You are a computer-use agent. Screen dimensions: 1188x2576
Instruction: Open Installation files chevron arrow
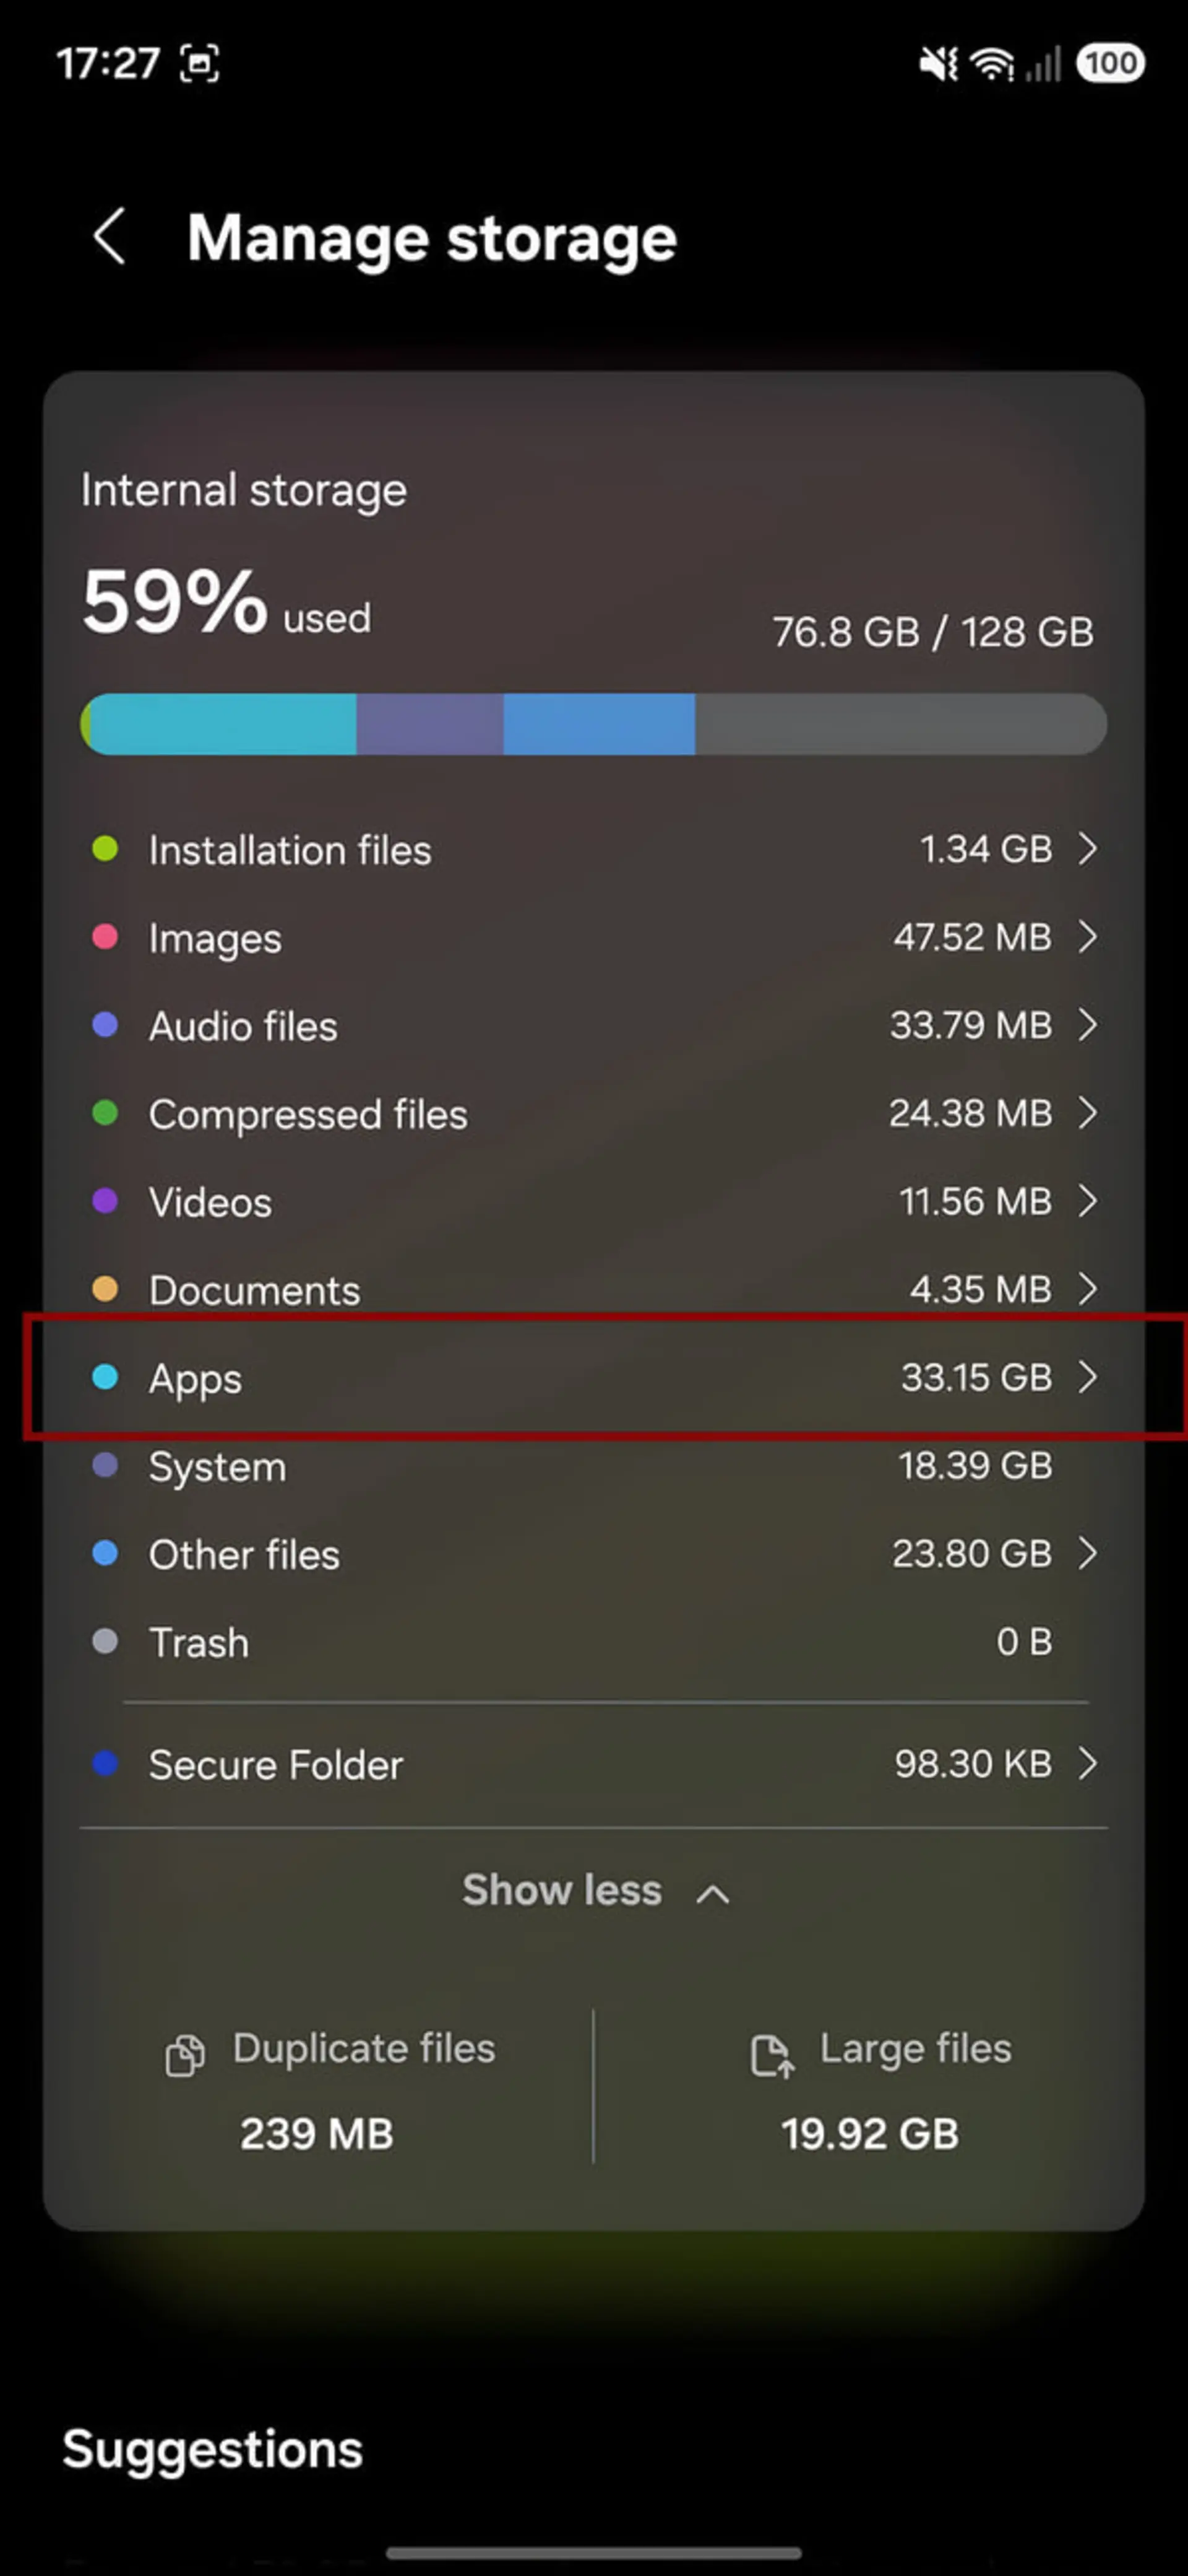[x=1088, y=849]
